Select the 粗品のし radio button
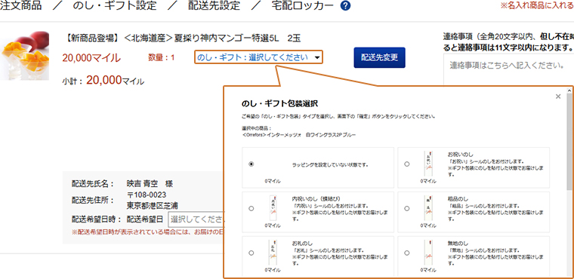Image resolution: width=574 pixels, height=279 pixels. [x=406, y=208]
